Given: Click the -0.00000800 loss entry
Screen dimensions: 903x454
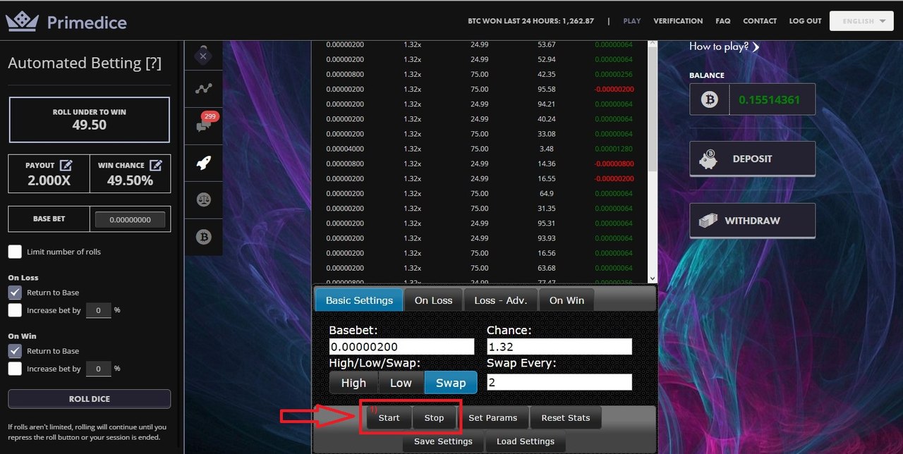Looking at the screenshot, I should (x=614, y=164).
